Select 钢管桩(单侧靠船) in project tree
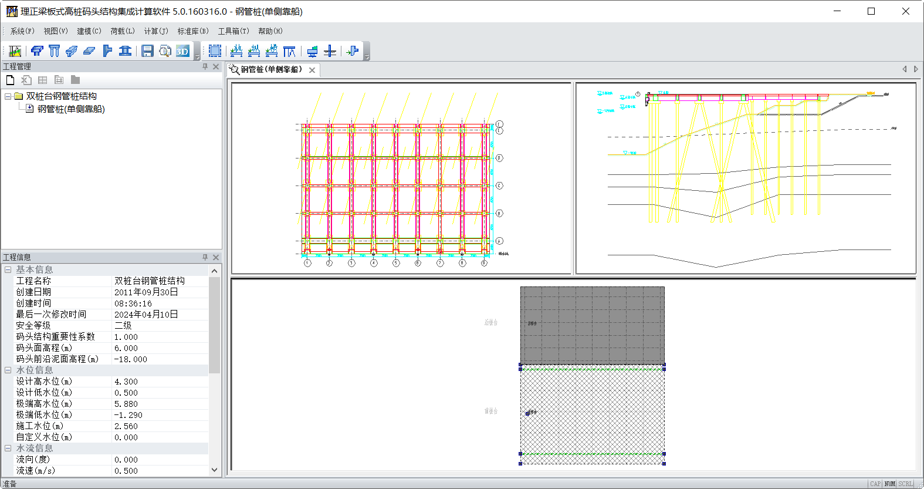Viewport: 924px width, 489px height. pos(71,109)
